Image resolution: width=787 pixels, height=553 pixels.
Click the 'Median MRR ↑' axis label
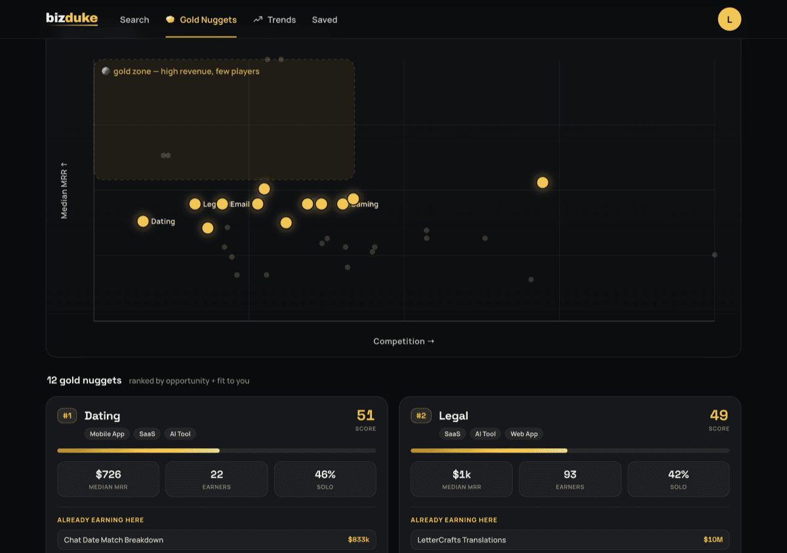pyautogui.click(x=64, y=190)
